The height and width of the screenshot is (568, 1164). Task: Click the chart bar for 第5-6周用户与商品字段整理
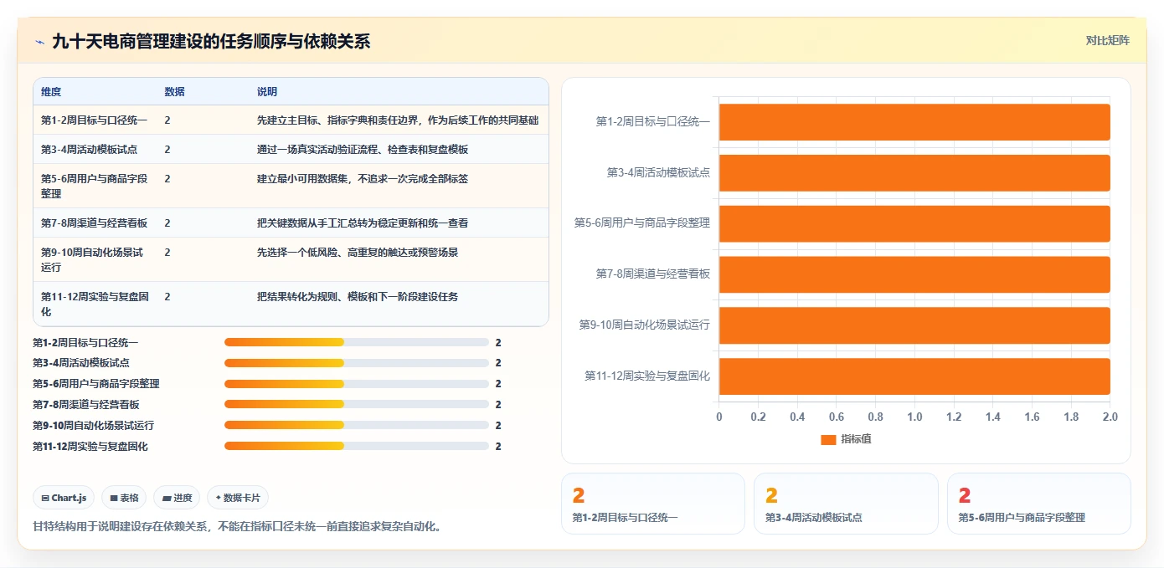(914, 223)
